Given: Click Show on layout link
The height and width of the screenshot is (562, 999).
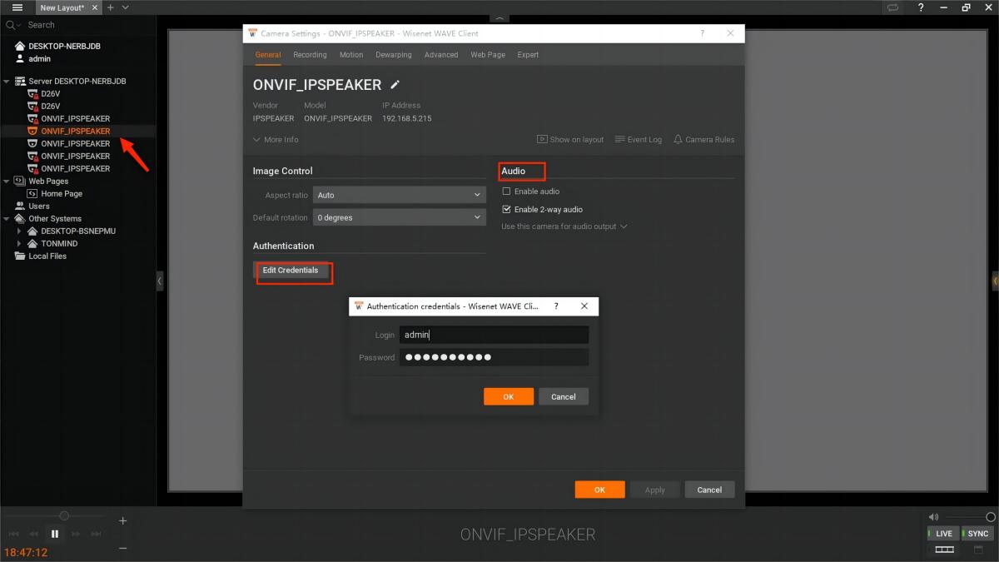Looking at the screenshot, I should point(570,140).
